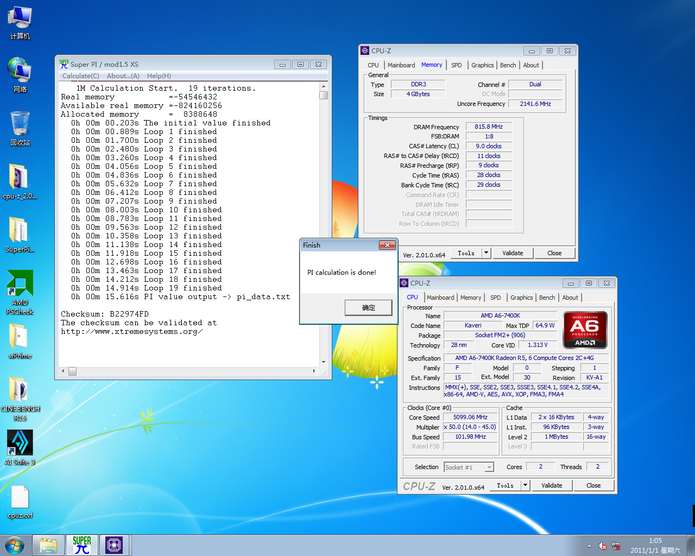Click Tools button in lower CPU-Z window

pyautogui.click(x=505, y=485)
